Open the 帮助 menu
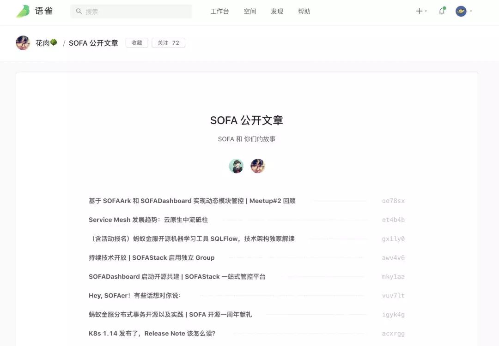 (304, 12)
